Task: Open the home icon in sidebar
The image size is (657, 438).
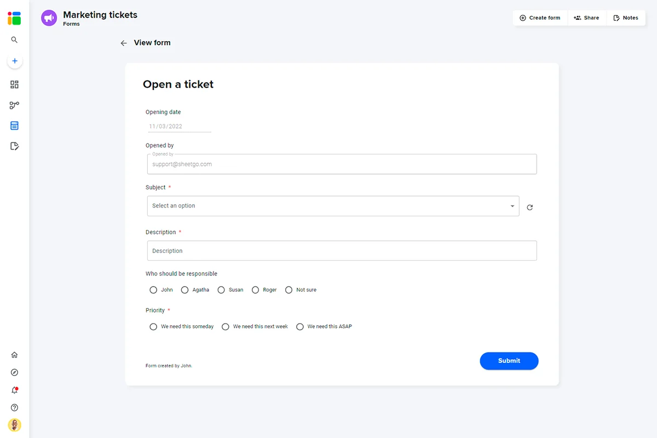Action: tap(15, 355)
